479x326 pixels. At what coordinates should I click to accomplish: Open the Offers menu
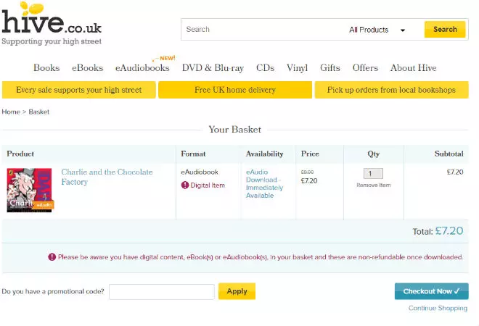tap(365, 67)
